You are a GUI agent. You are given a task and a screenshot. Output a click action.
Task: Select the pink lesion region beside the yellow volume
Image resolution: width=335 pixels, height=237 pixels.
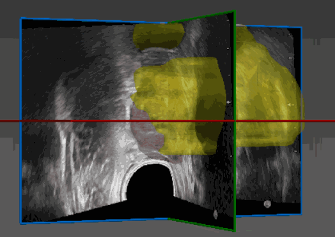tap(146, 132)
